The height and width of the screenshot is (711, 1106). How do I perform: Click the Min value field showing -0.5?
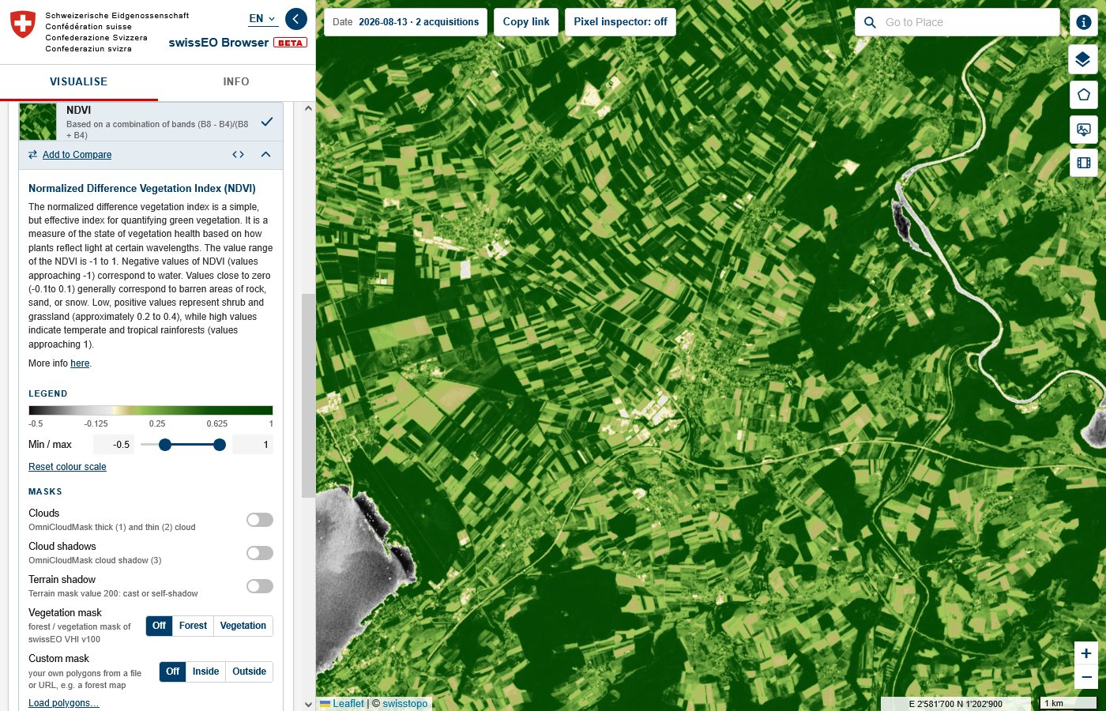coord(114,445)
